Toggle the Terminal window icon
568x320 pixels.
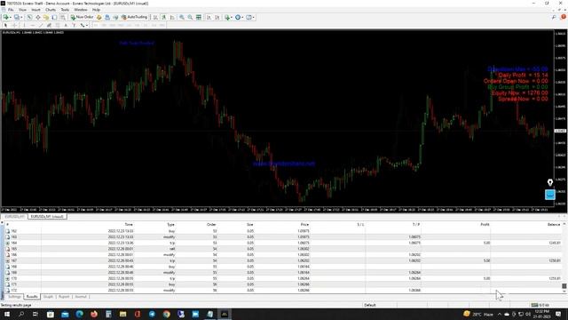coord(54,17)
